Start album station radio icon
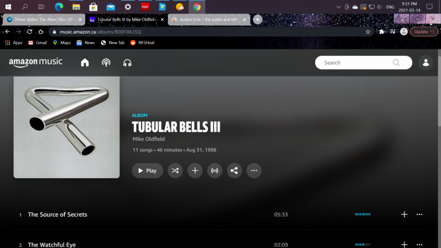This screenshot has width=441, height=248. 214,170
